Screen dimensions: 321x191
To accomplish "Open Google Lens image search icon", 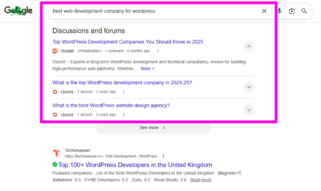I will pyautogui.click(x=292, y=11).
